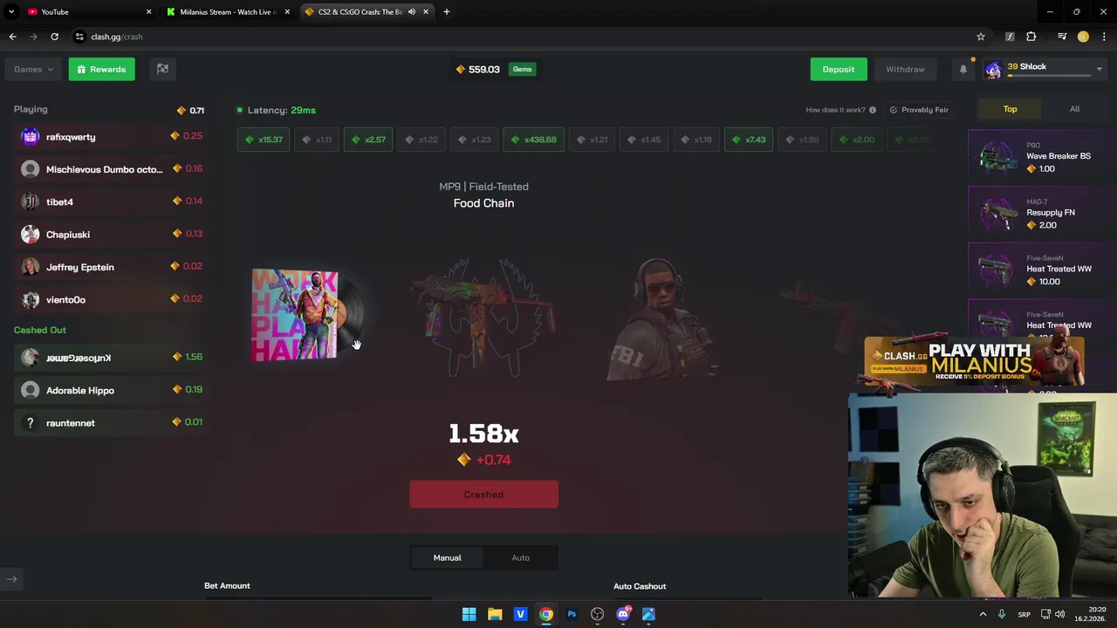Open Photoshop from the taskbar
Image resolution: width=1117 pixels, height=628 pixels.
tap(572, 614)
